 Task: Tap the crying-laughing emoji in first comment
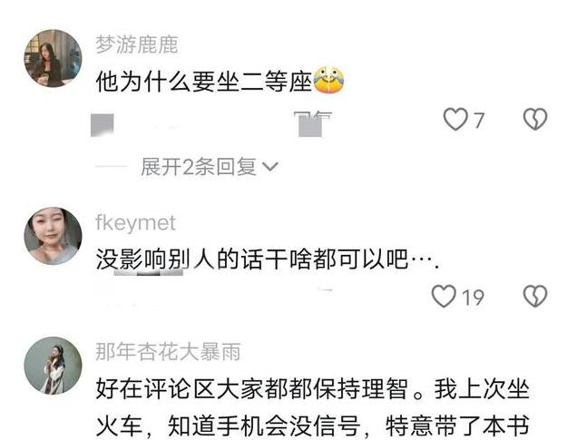tap(328, 80)
